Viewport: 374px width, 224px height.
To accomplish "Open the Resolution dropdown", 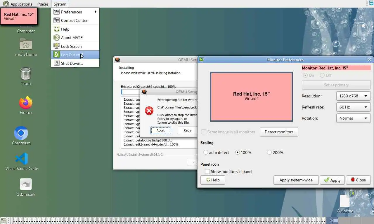I will coord(353,96).
